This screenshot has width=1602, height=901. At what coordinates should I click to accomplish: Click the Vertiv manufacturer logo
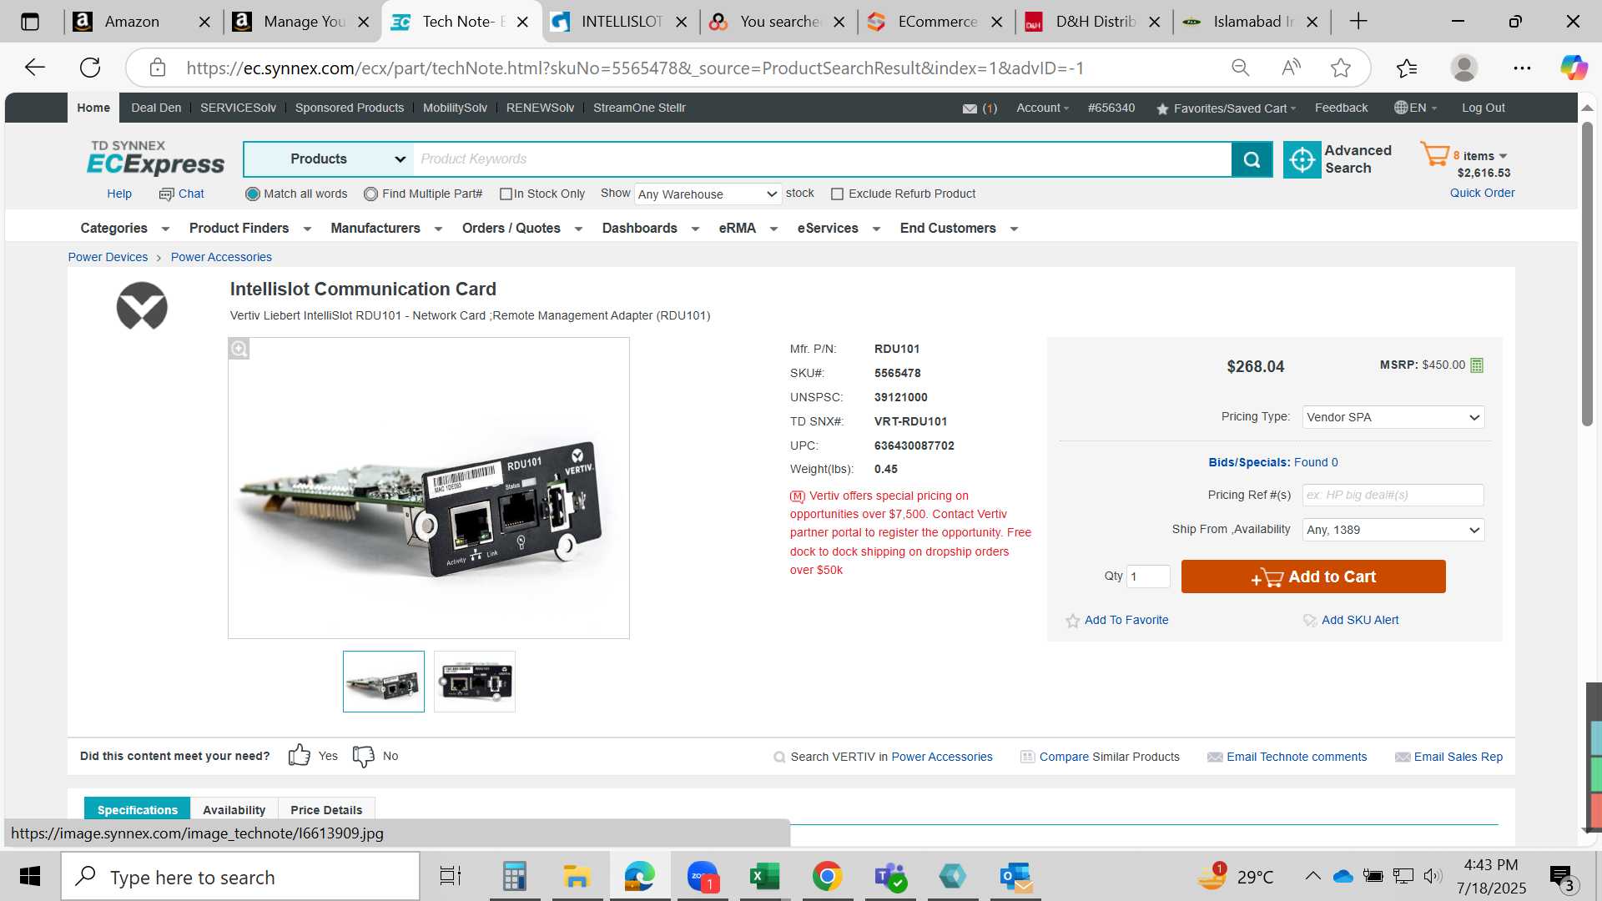(x=142, y=306)
